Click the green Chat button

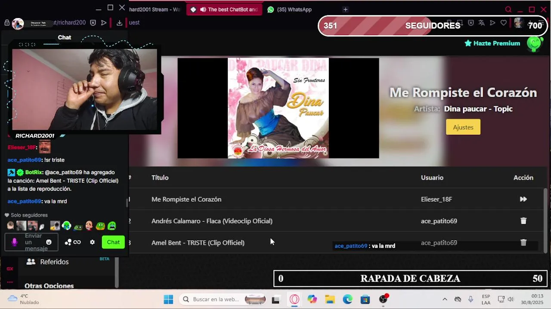point(113,242)
